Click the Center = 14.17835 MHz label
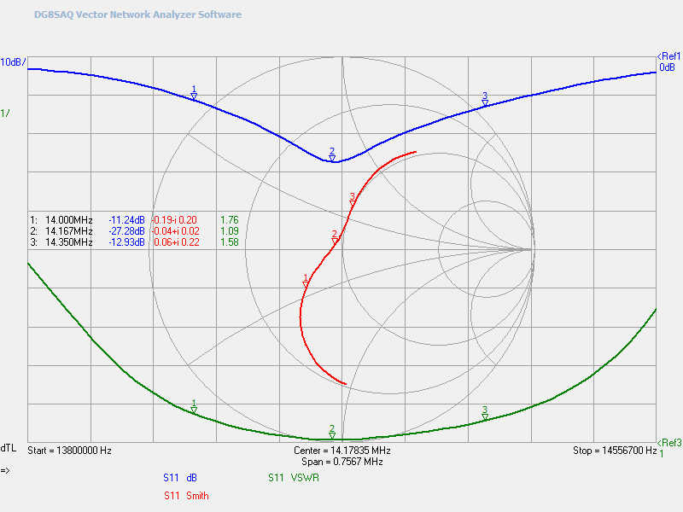The height and width of the screenshot is (512, 683). click(341, 450)
